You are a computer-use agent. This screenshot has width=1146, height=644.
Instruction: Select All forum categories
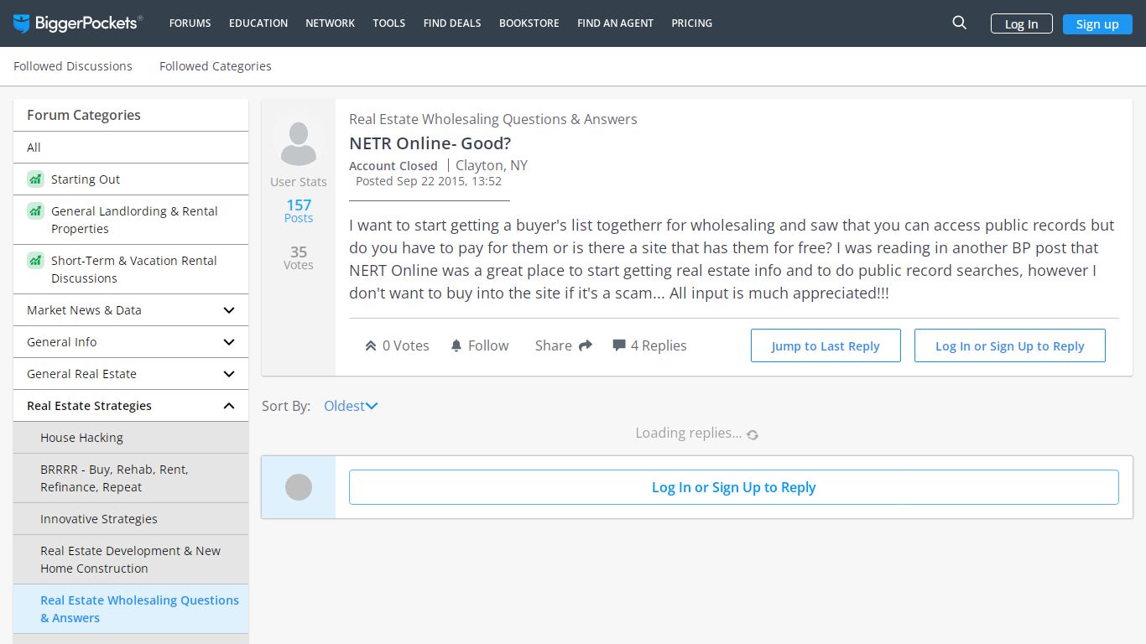click(x=131, y=148)
